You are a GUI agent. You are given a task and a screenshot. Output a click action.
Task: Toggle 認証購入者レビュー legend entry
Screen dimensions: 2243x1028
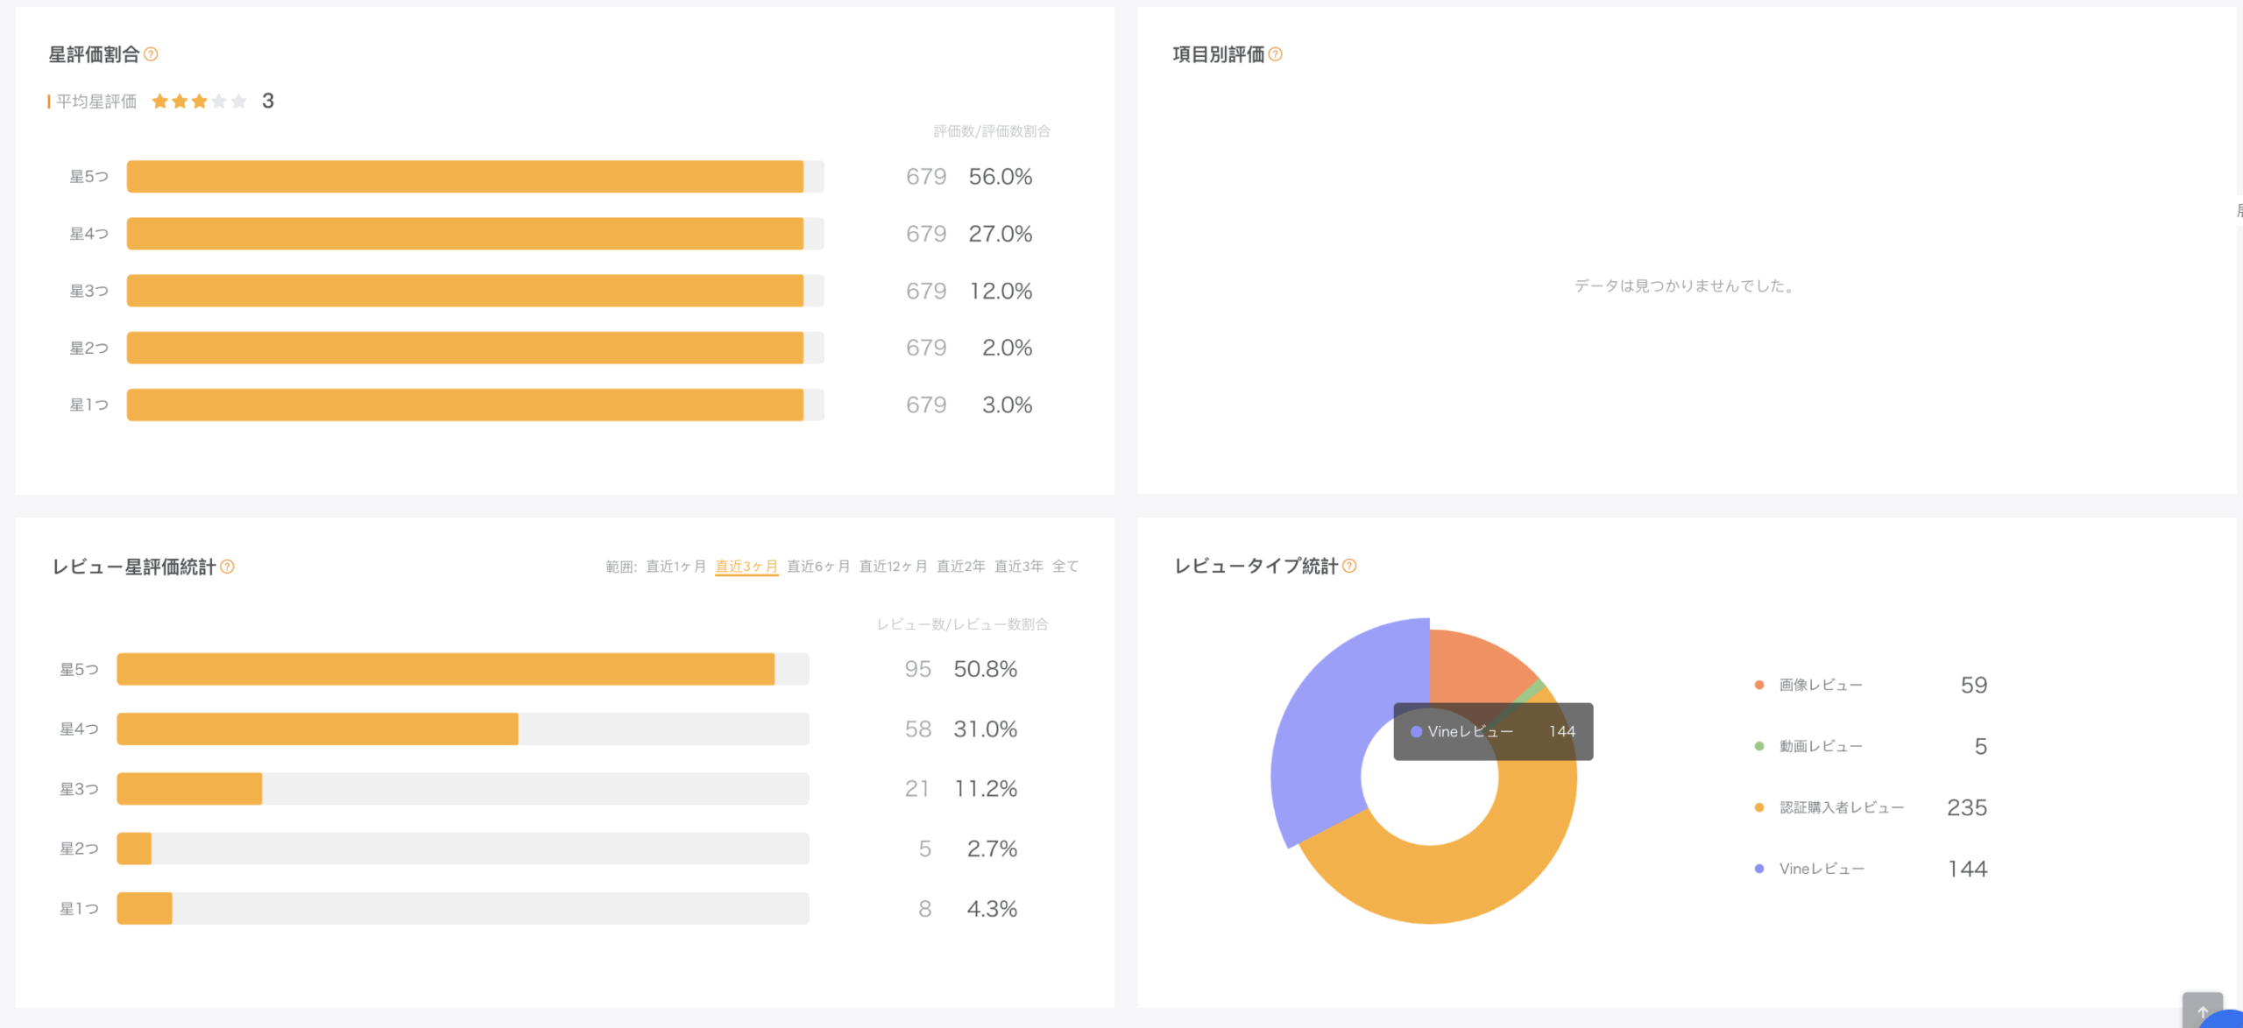point(1840,807)
